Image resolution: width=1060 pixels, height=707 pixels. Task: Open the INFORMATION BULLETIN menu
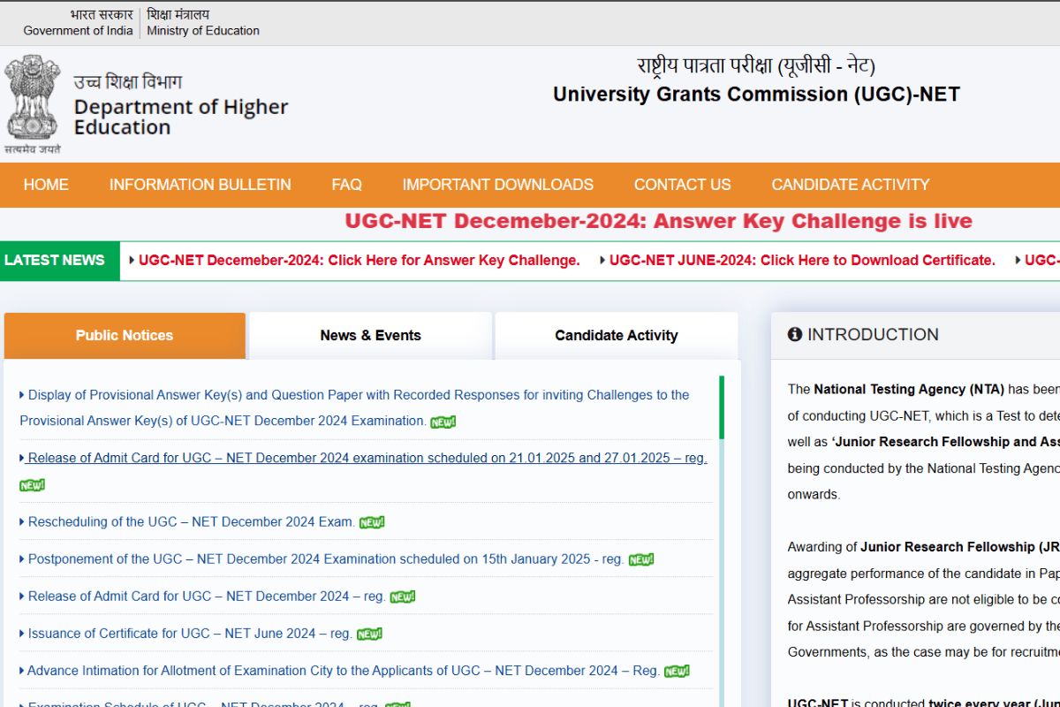point(200,185)
